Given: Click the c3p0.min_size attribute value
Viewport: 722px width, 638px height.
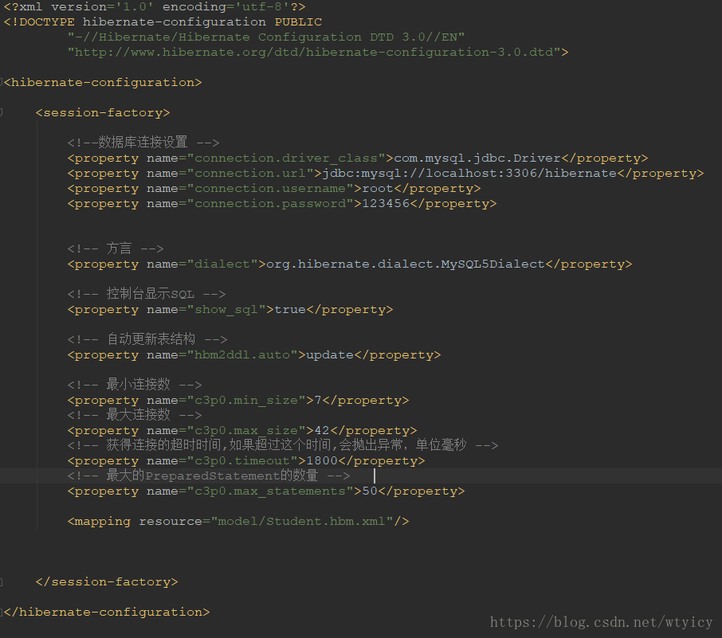Looking at the screenshot, I should (x=246, y=401).
